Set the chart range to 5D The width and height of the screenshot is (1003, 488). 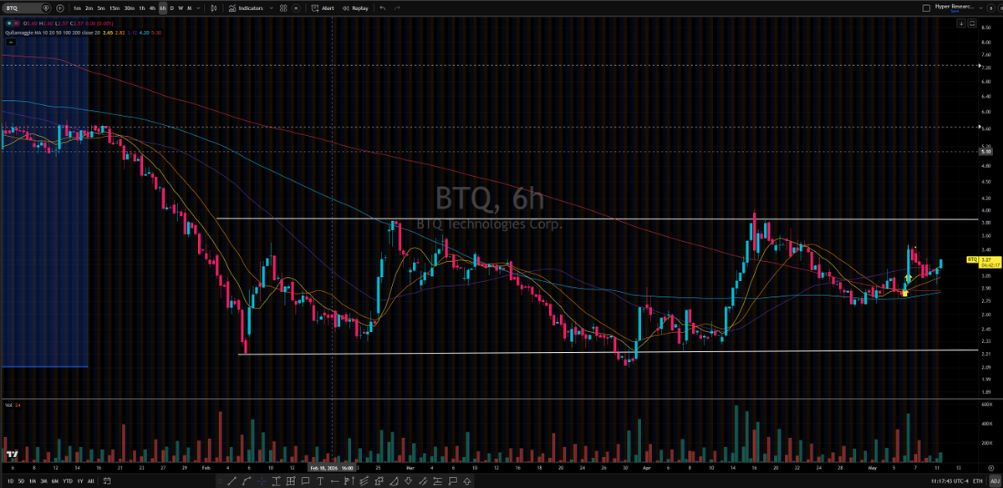click(21, 480)
